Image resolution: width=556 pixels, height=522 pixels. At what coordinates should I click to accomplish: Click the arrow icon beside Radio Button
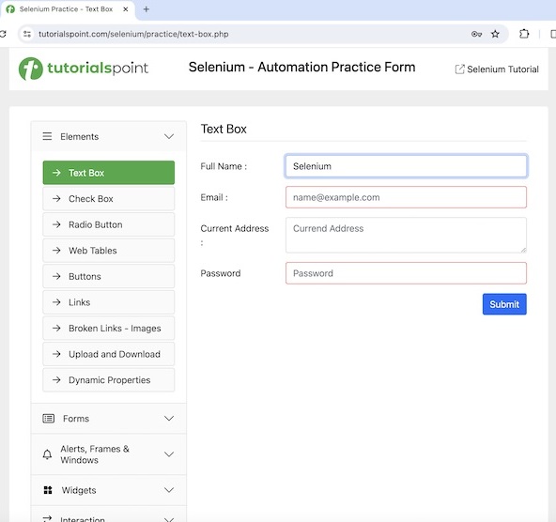click(56, 224)
